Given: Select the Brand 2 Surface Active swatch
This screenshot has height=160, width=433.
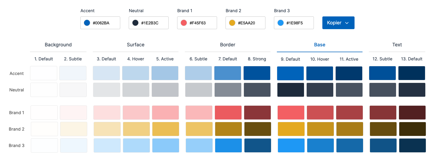Looking at the screenshot, I should (166, 129).
